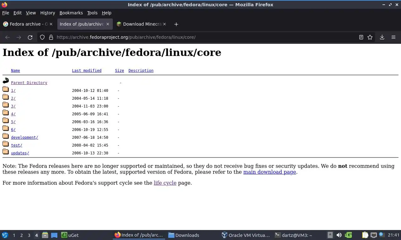This screenshot has width=401, height=240.
Task: Sort listing by Last modified column
Action: 87,71
